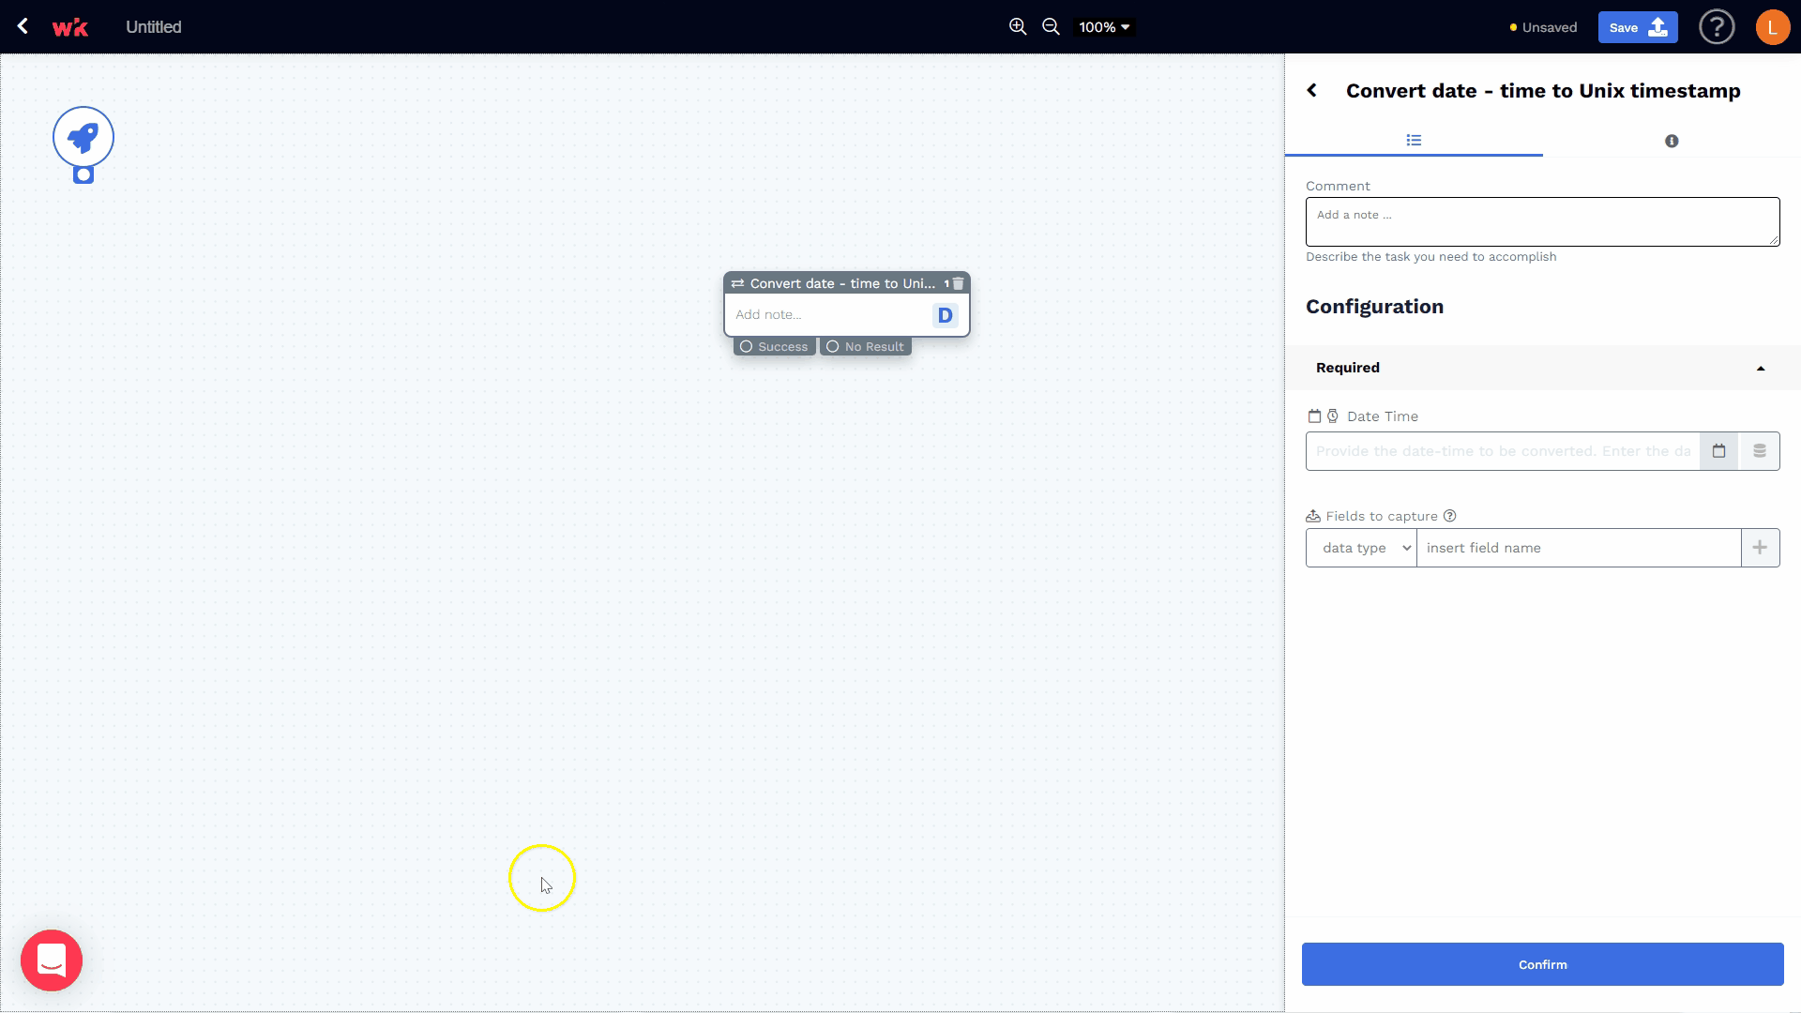Click the insert field name input
This screenshot has width=1801, height=1013.
[x=1579, y=548]
